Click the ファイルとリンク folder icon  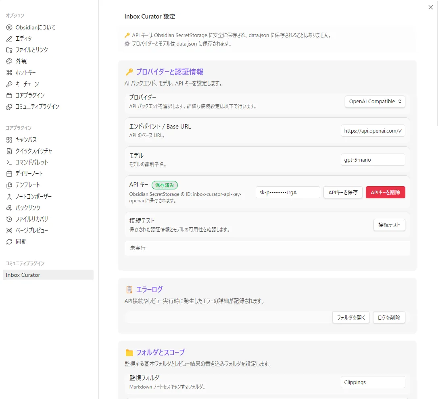click(x=9, y=50)
